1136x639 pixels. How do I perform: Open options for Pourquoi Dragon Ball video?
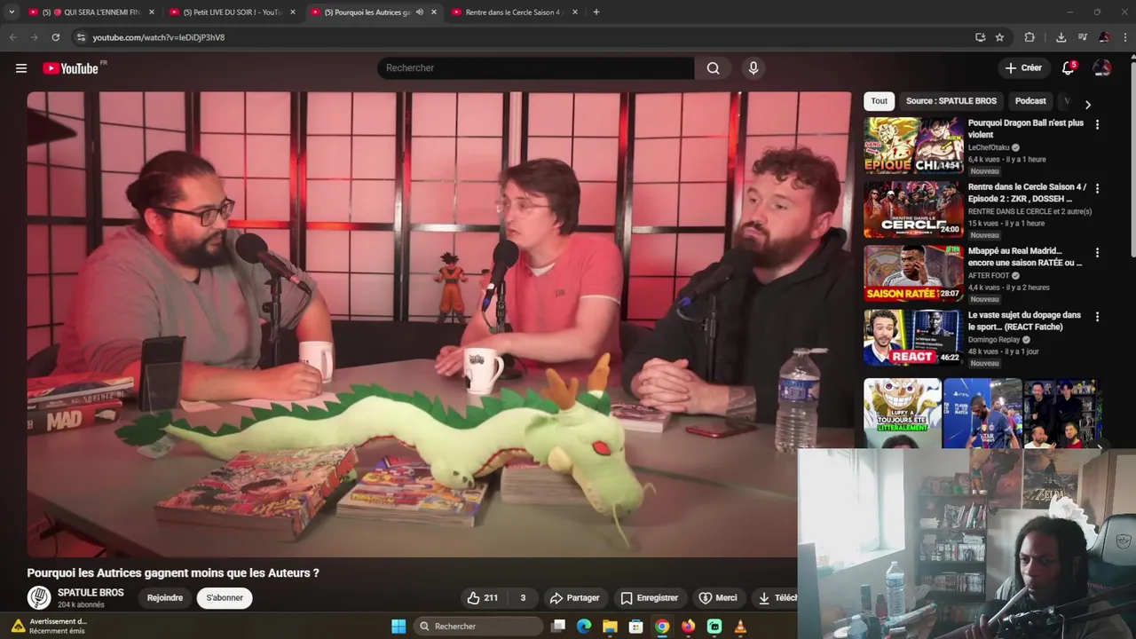coord(1097,125)
